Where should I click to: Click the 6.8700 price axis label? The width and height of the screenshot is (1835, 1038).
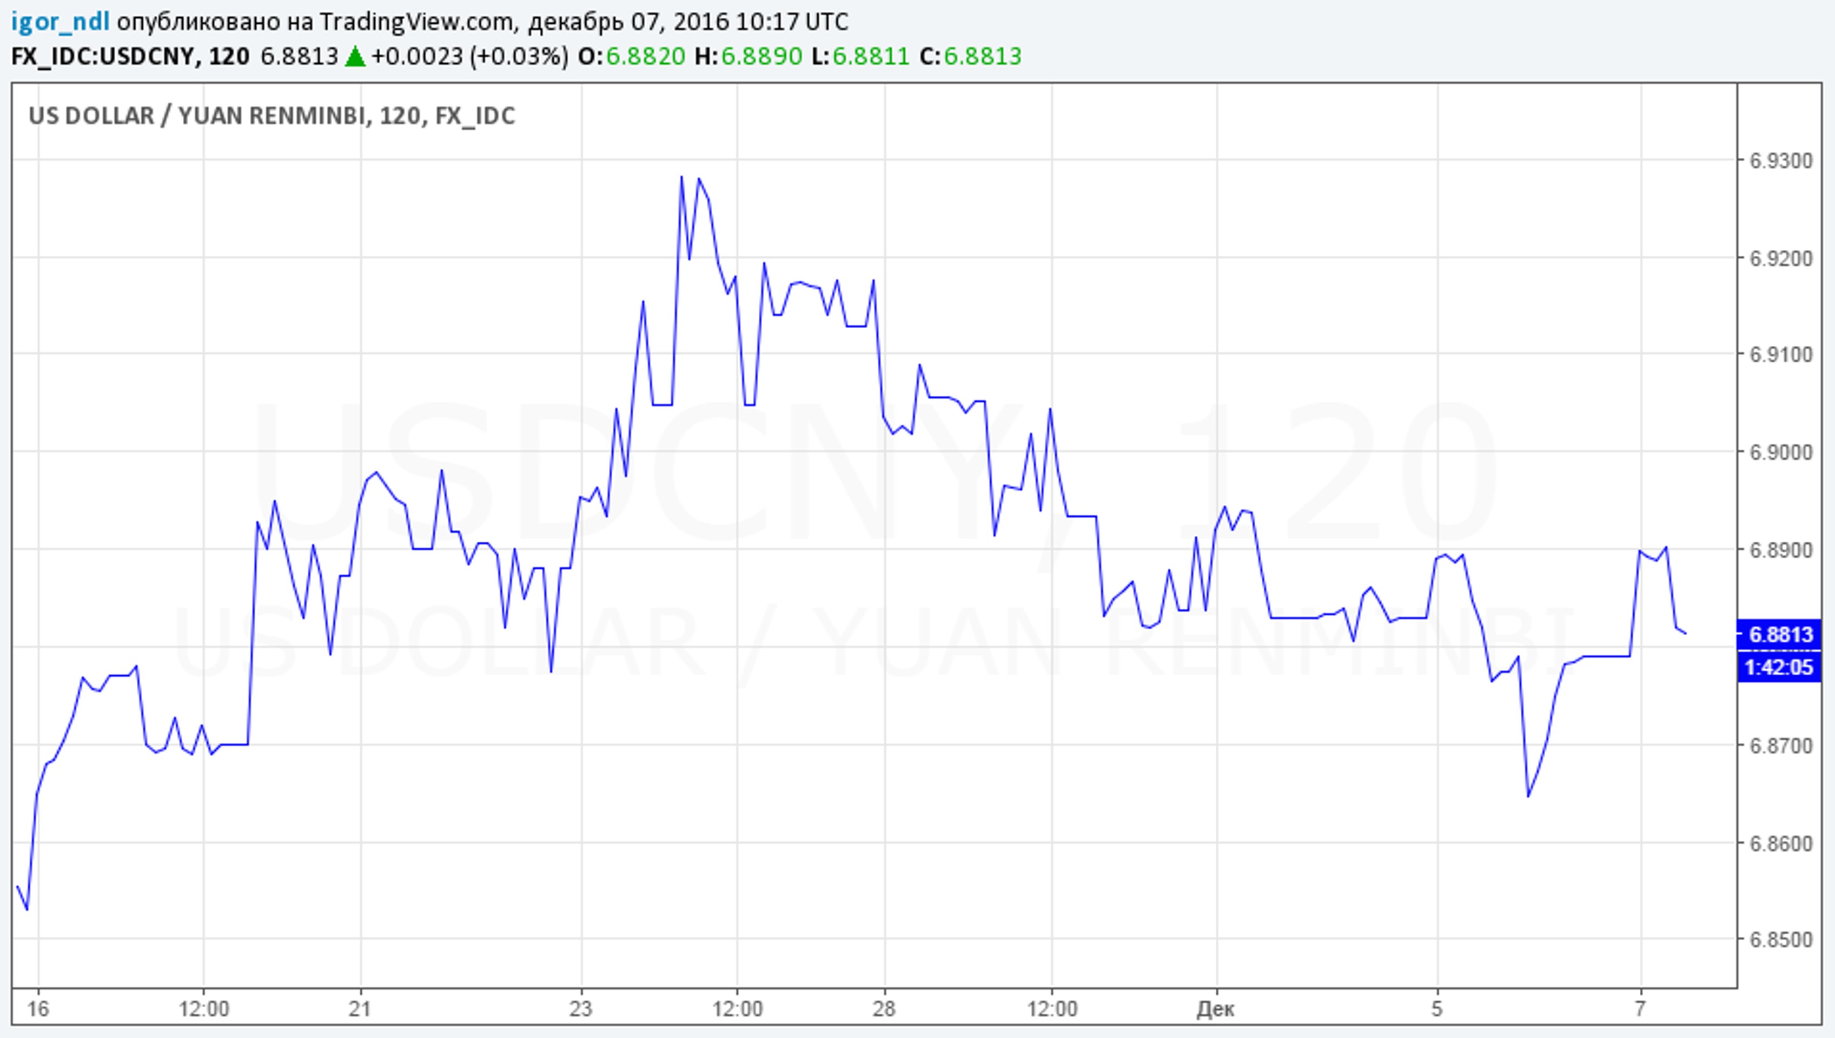[x=1781, y=746]
